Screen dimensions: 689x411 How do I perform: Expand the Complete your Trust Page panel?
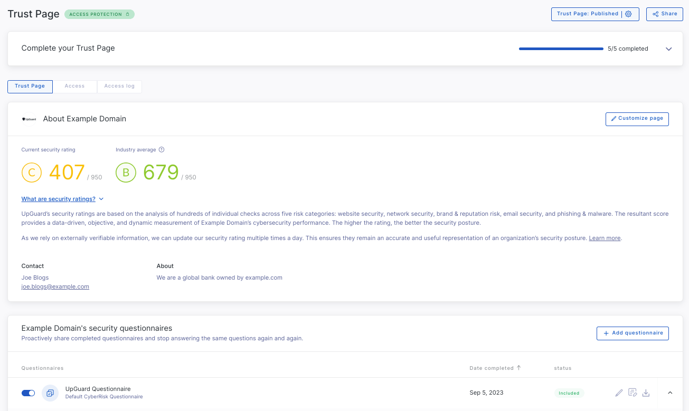point(668,49)
